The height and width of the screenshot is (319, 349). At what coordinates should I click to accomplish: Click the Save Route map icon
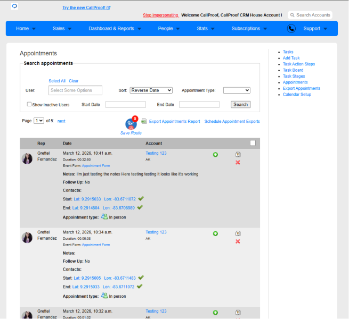click(131, 124)
